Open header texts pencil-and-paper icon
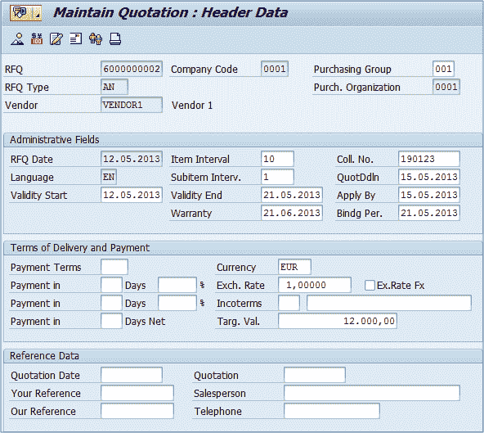 [56, 39]
